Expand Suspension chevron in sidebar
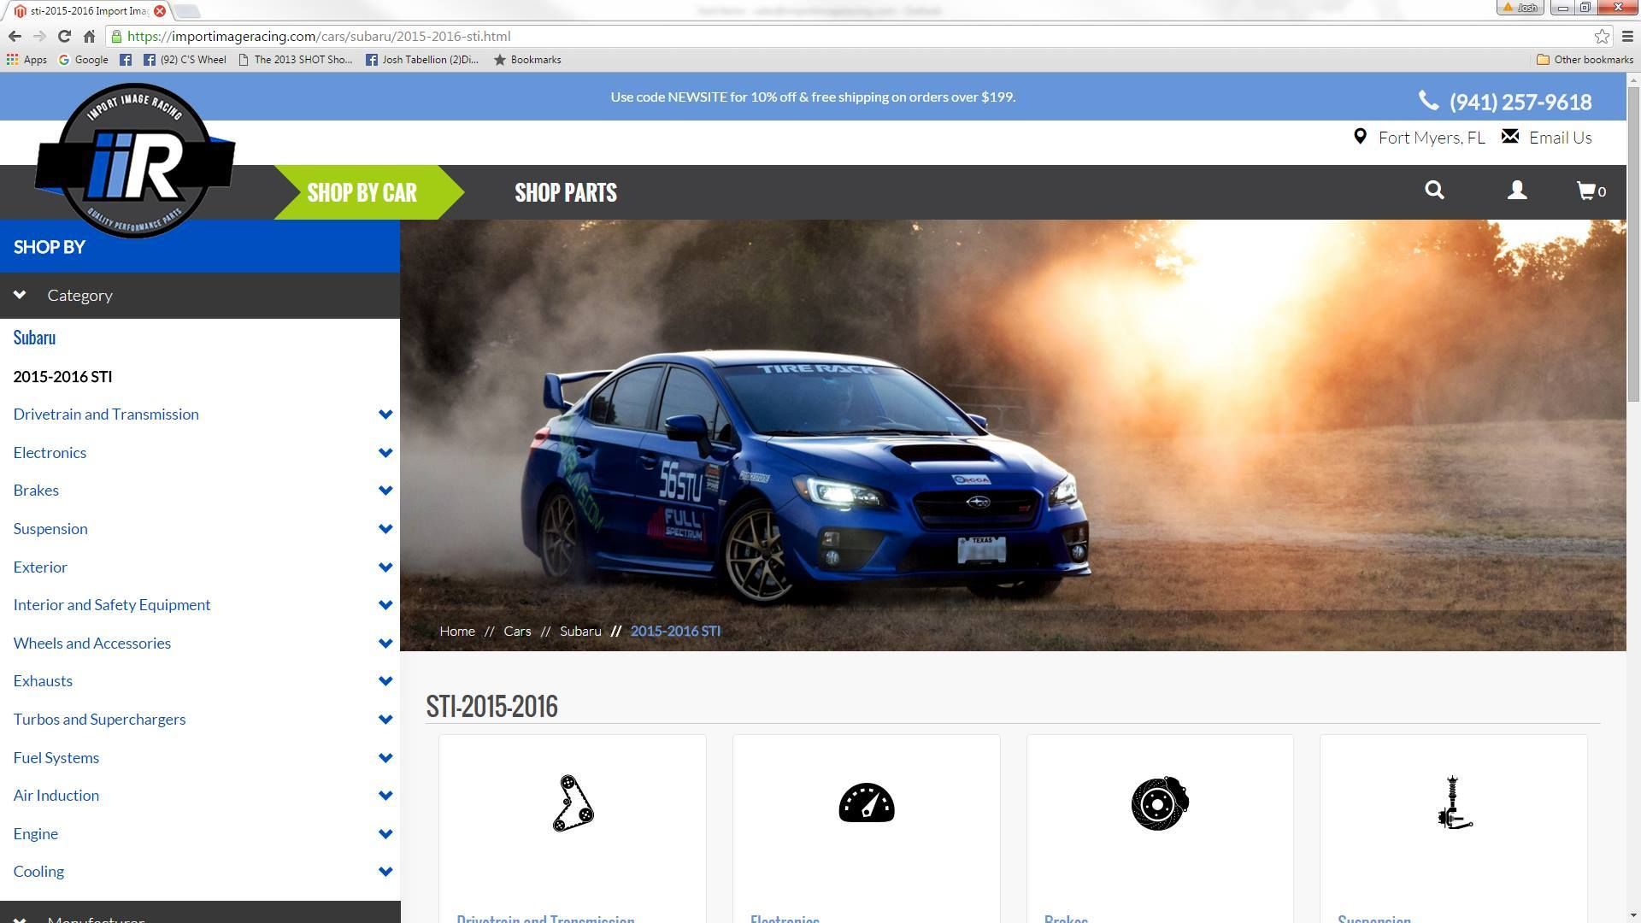The width and height of the screenshot is (1641, 923). tap(385, 529)
